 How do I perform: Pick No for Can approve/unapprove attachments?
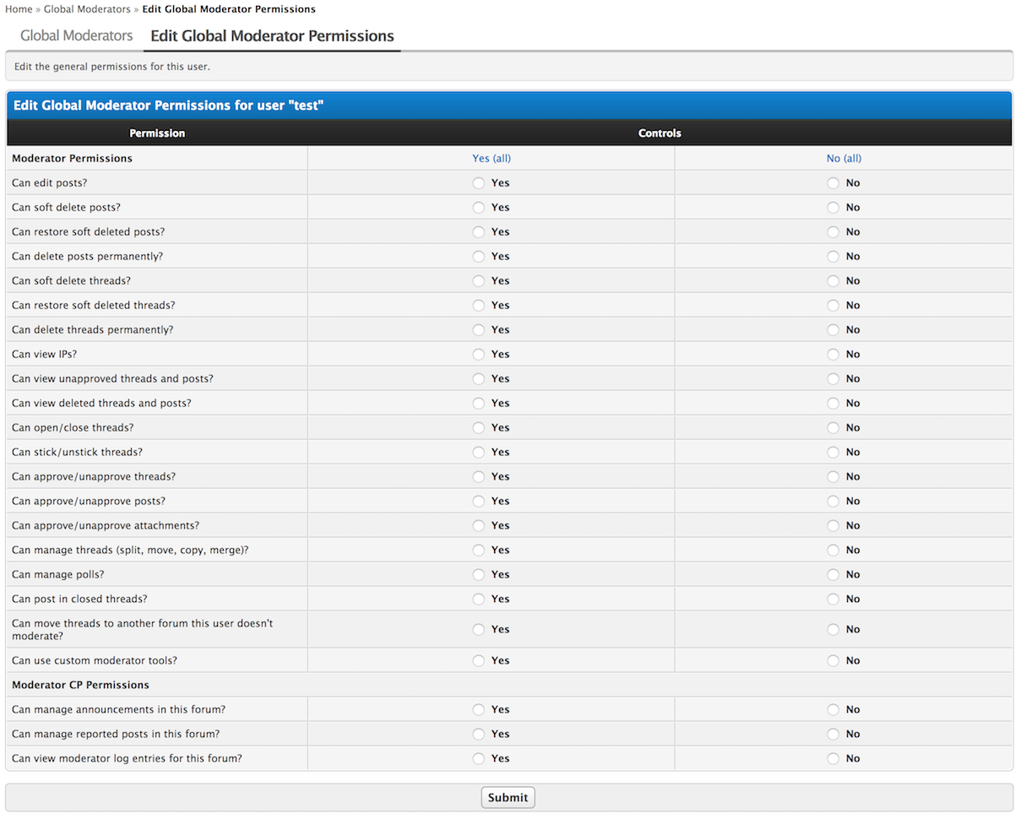click(x=834, y=526)
